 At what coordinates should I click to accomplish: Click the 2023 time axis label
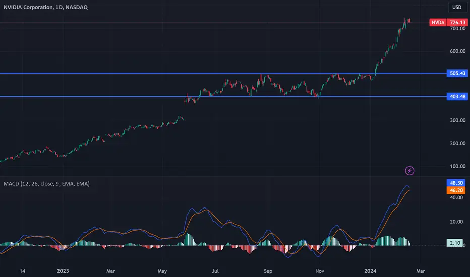tap(63, 271)
